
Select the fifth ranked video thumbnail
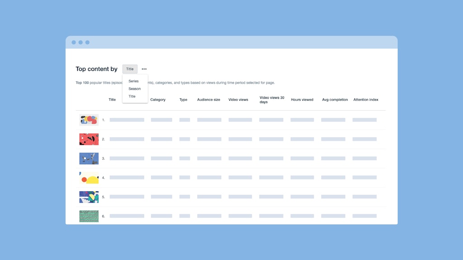pyautogui.click(x=89, y=197)
